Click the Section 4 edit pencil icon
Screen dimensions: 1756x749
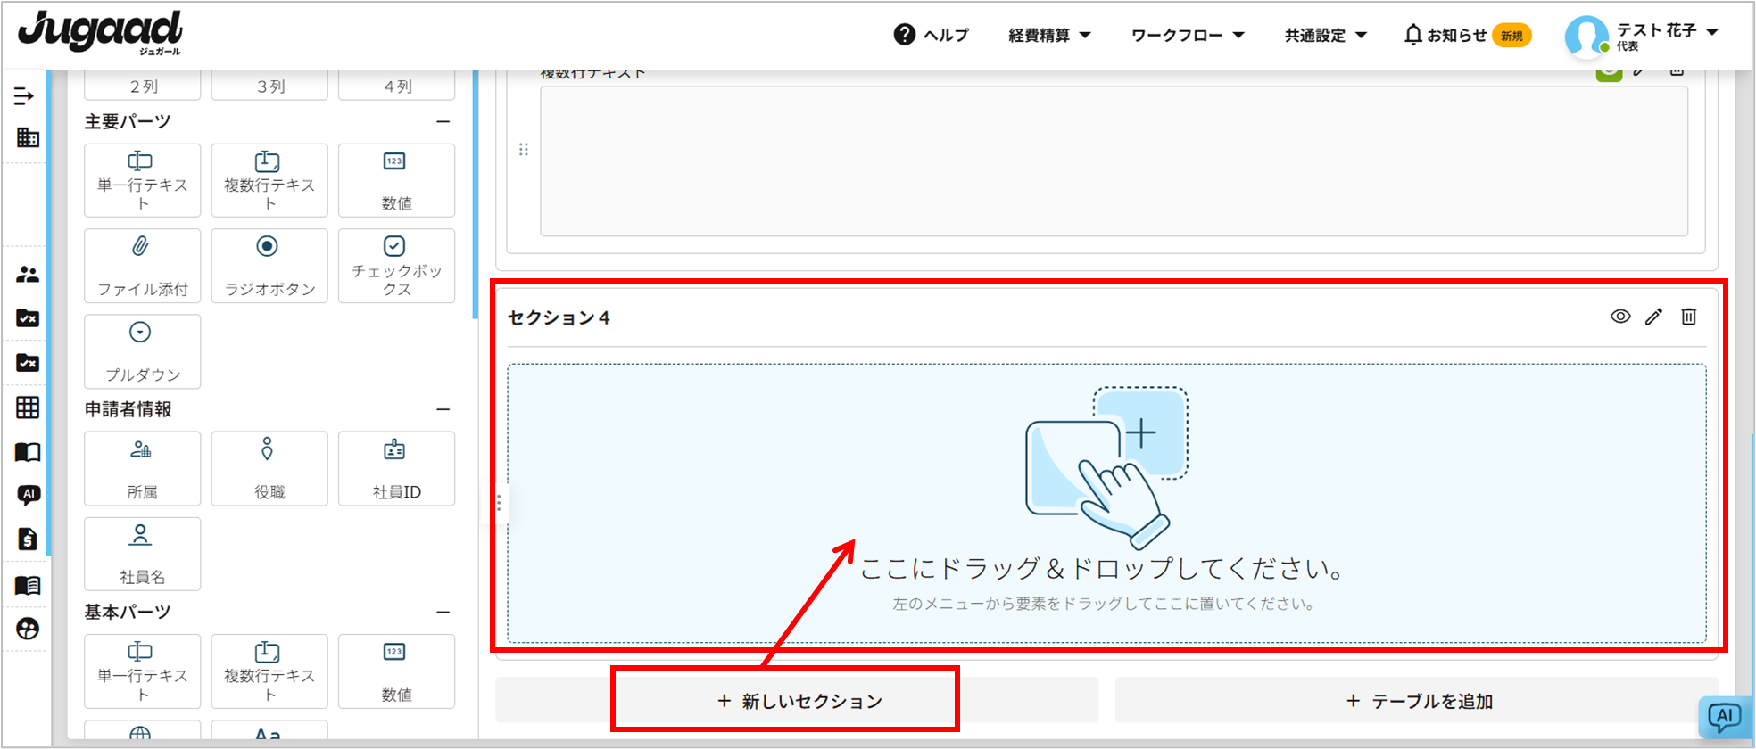coord(1653,317)
